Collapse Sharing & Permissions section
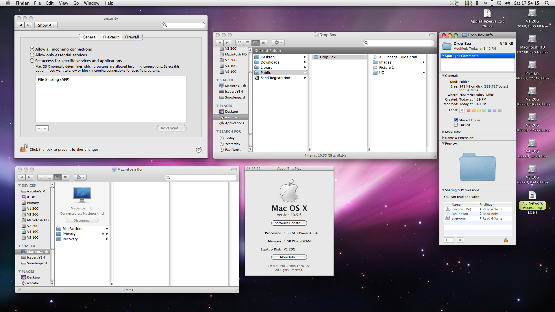The height and width of the screenshot is (312, 555). 443,190
